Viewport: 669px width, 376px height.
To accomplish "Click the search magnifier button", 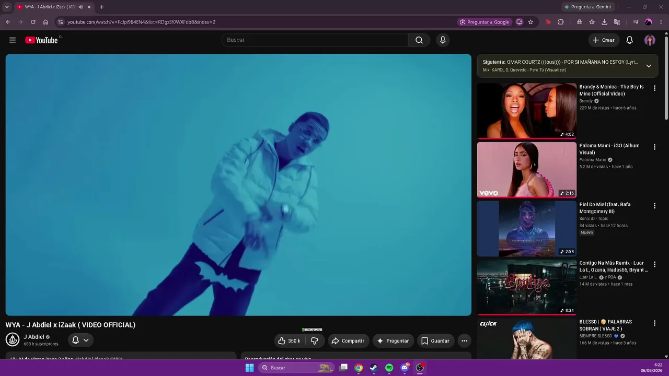I will 419,40.
